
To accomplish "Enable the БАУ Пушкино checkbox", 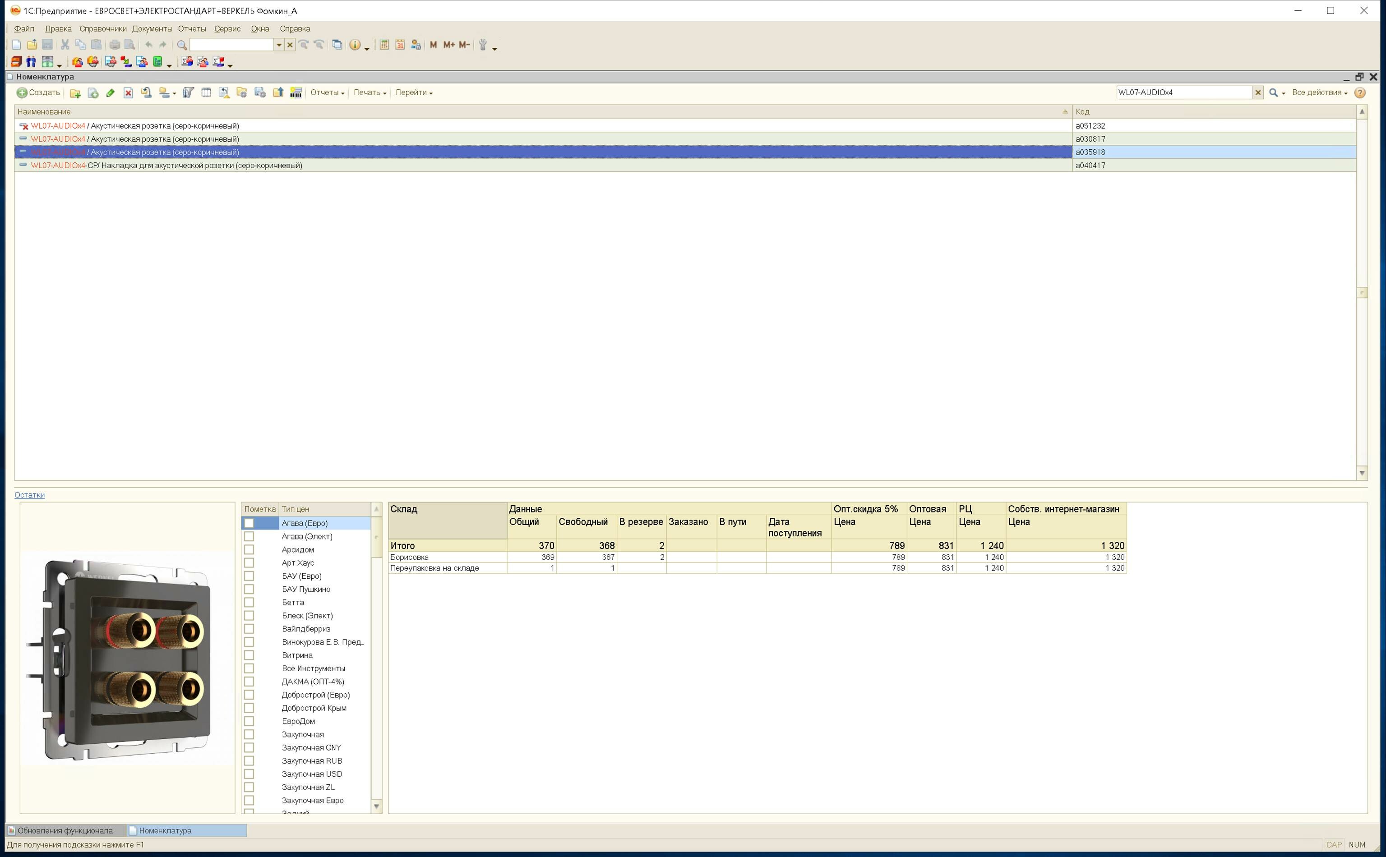I will click(249, 590).
